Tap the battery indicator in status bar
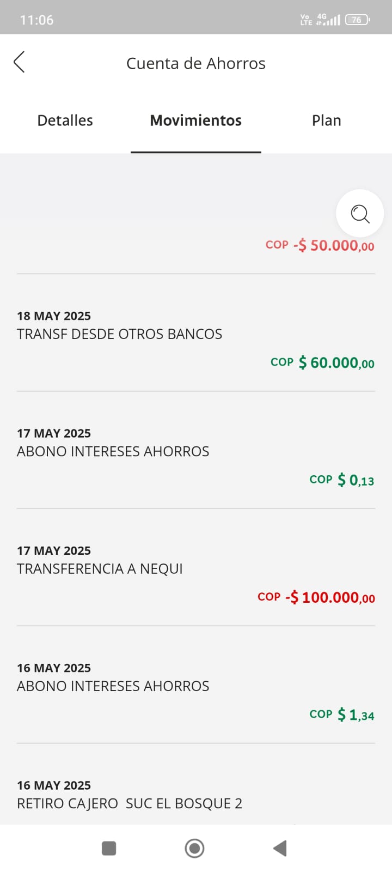This screenshot has width=392, height=872. coord(357,20)
